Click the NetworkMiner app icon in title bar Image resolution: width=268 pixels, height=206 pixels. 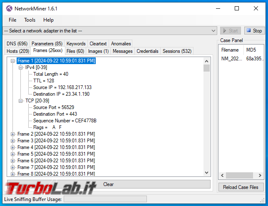9,8
